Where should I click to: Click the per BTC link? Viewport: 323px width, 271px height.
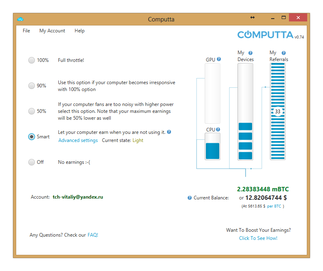tap(274, 206)
